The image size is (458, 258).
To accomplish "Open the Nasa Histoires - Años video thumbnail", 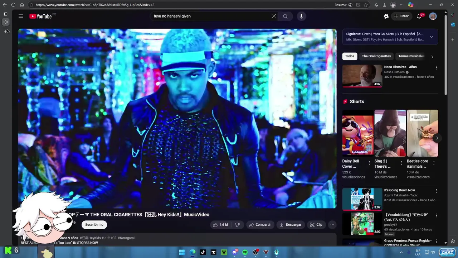I will (x=362, y=76).
